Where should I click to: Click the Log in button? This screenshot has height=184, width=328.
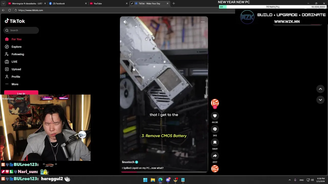coord(21,93)
